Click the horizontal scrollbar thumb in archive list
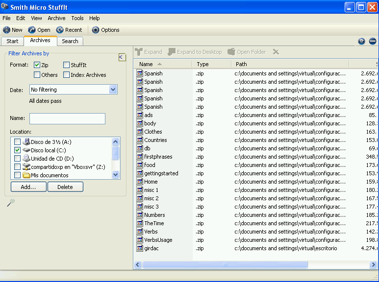The image size is (379, 282). point(225,264)
